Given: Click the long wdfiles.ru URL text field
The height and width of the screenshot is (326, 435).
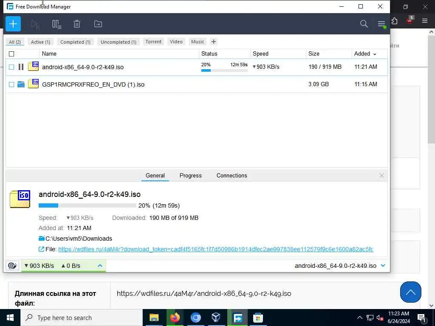Looking at the screenshot, I should pos(204,294).
